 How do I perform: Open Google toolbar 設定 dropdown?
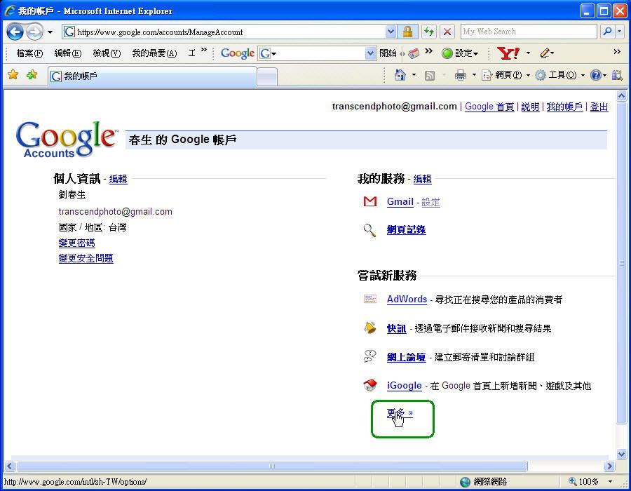pyautogui.click(x=459, y=53)
